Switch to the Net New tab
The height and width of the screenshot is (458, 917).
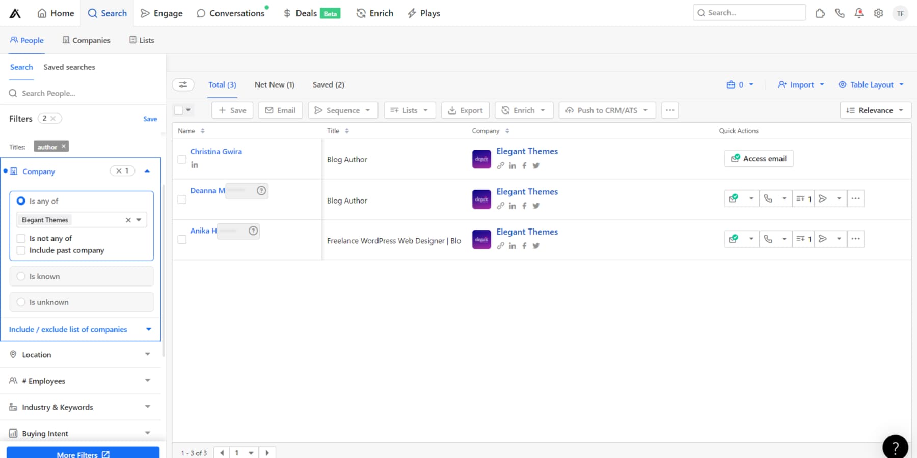tap(274, 84)
